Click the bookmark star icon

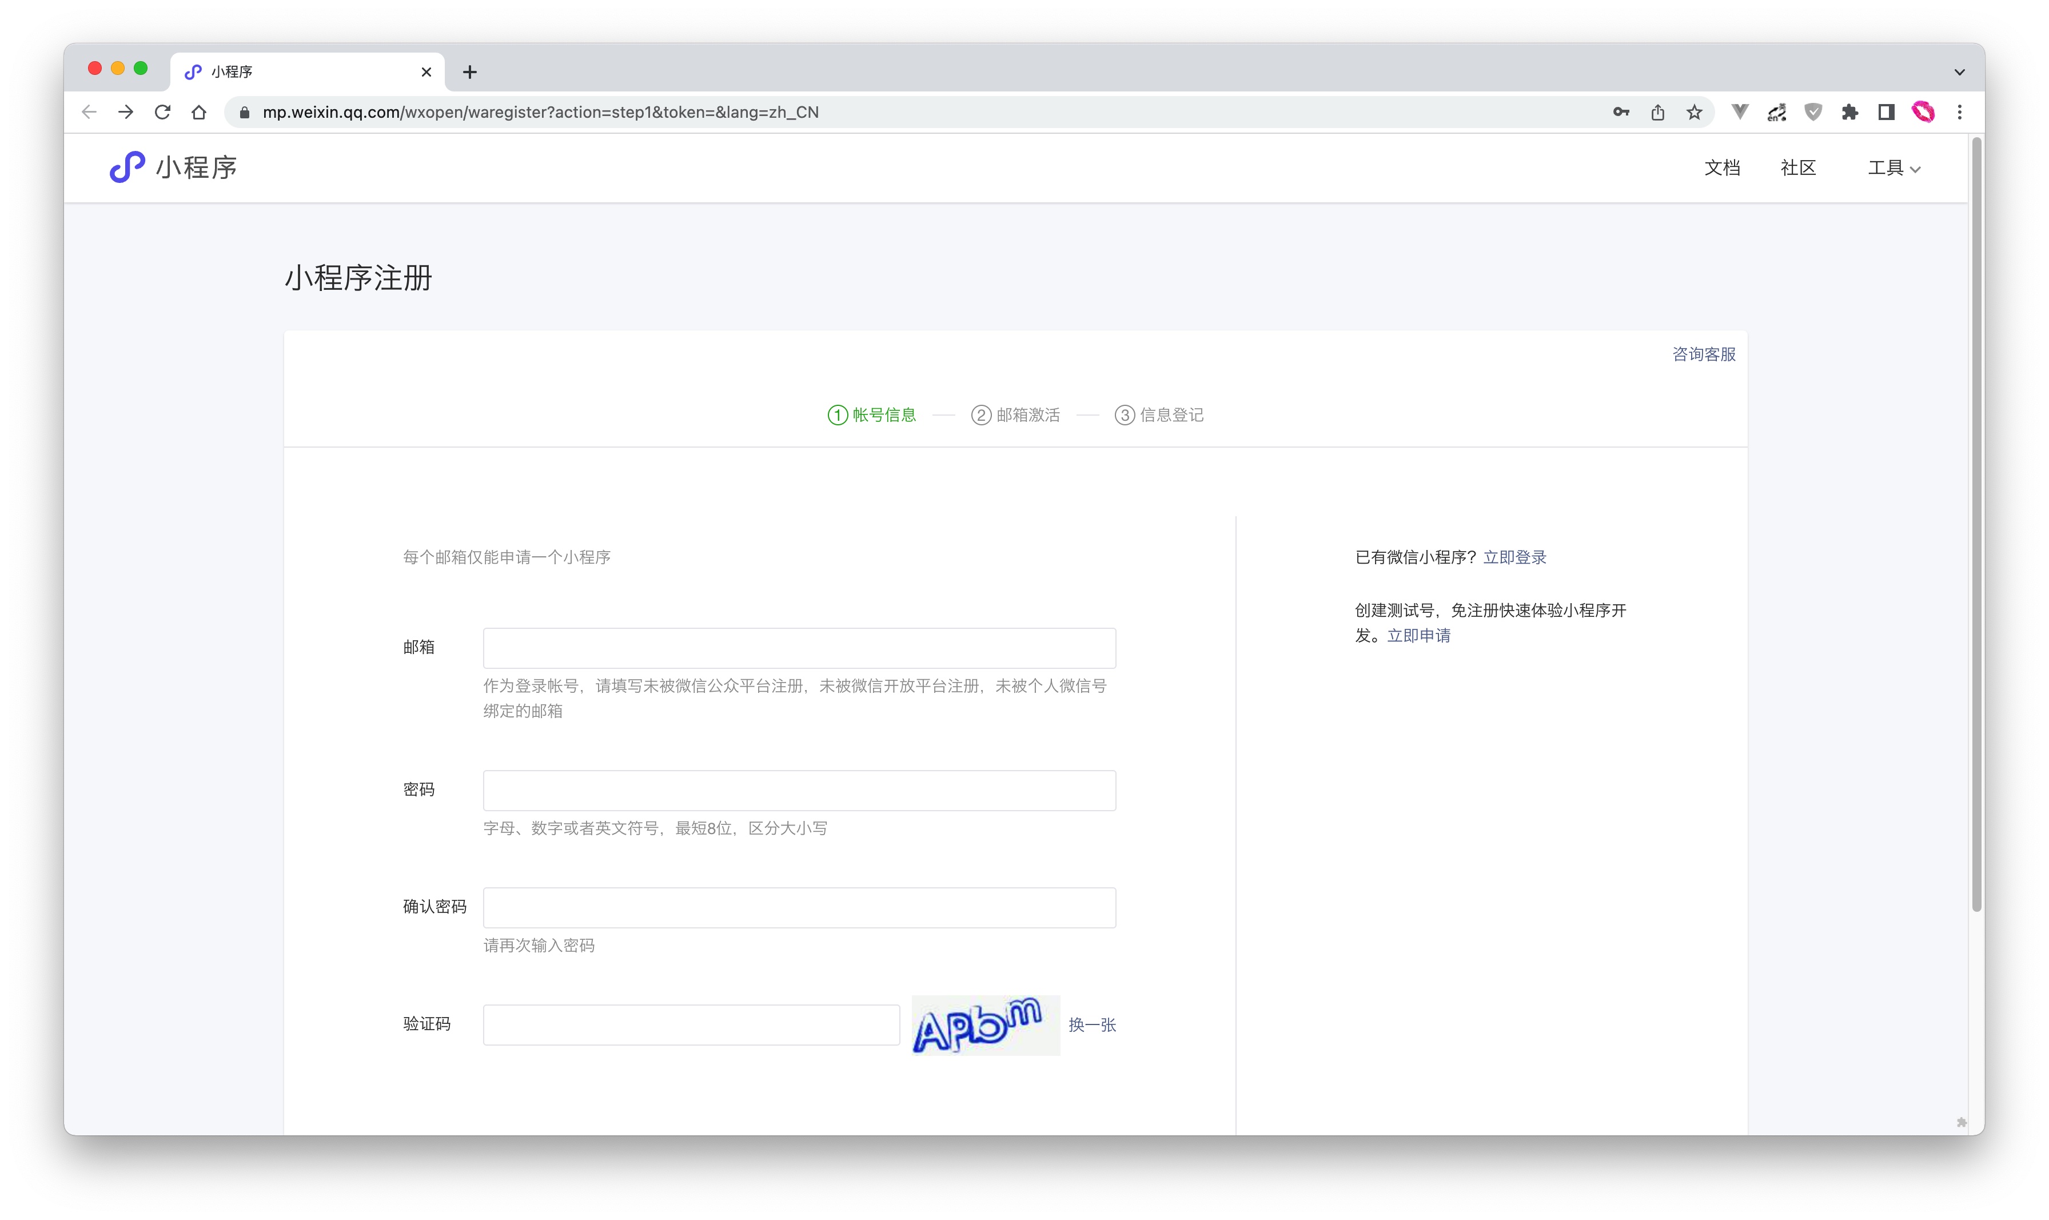(1694, 112)
